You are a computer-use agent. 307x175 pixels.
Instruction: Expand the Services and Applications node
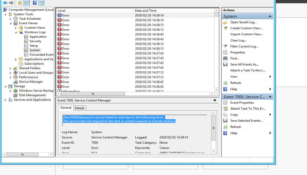(6, 100)
